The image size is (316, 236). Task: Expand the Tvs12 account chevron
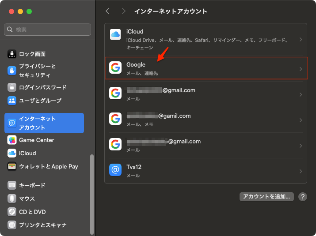pyautogui.click(x=301, y=171)
